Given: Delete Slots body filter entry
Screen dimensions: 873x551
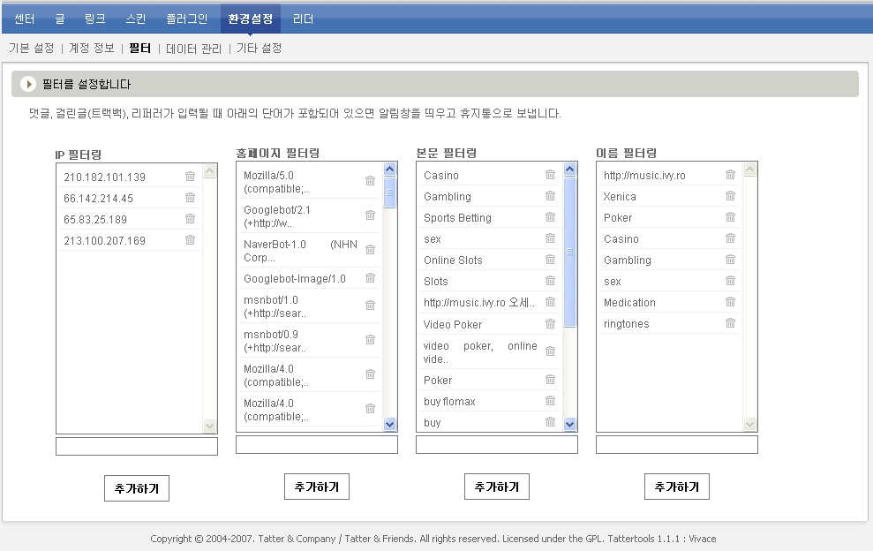Looking at the screenshot, I should pos(550,280).
